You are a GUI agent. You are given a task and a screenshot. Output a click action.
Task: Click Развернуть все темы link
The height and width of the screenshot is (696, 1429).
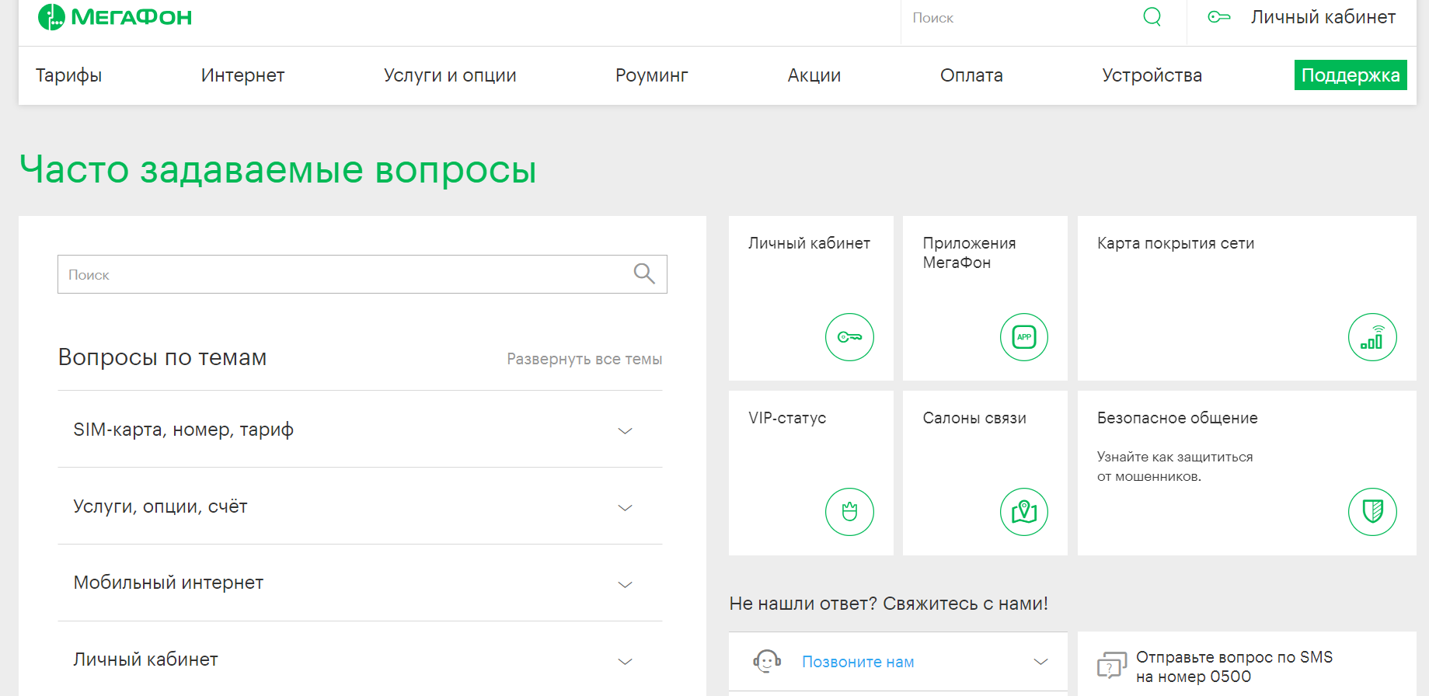[584, 359]
